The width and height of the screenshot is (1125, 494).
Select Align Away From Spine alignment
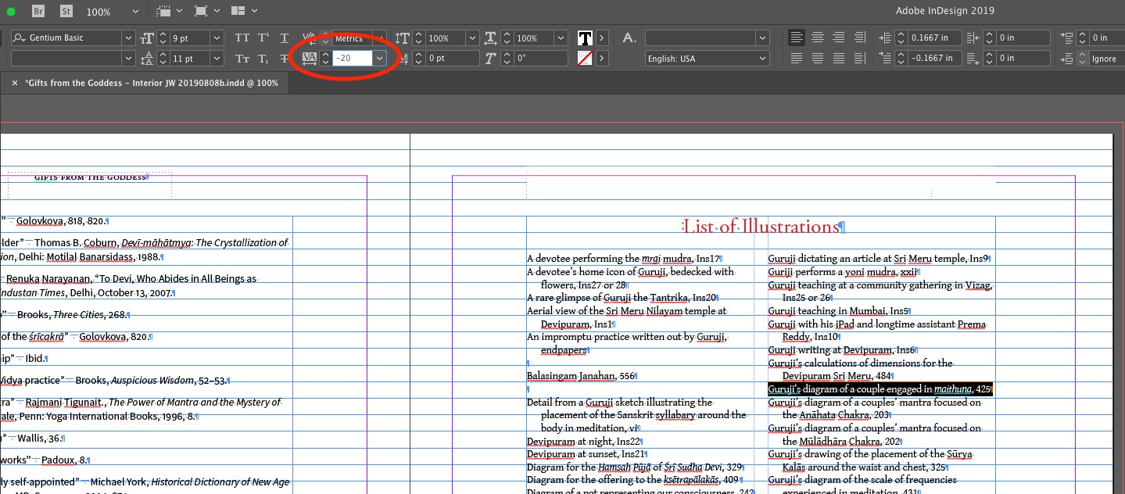pos(860,59)
